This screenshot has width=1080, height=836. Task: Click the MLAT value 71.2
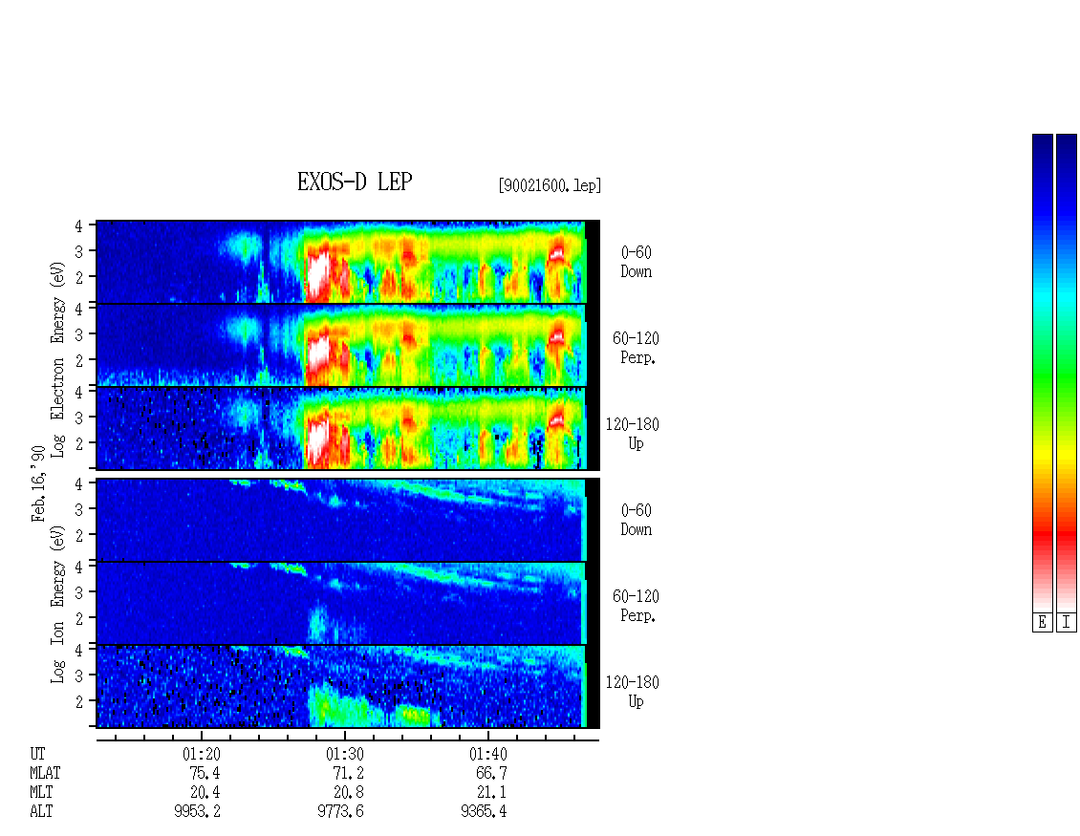click(348, 773)
